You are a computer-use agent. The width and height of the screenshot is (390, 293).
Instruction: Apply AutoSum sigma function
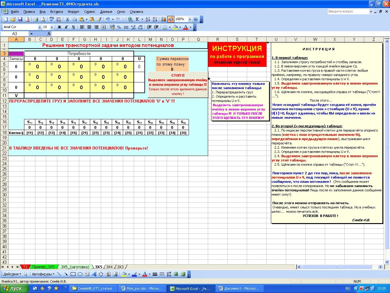[137, 19]
